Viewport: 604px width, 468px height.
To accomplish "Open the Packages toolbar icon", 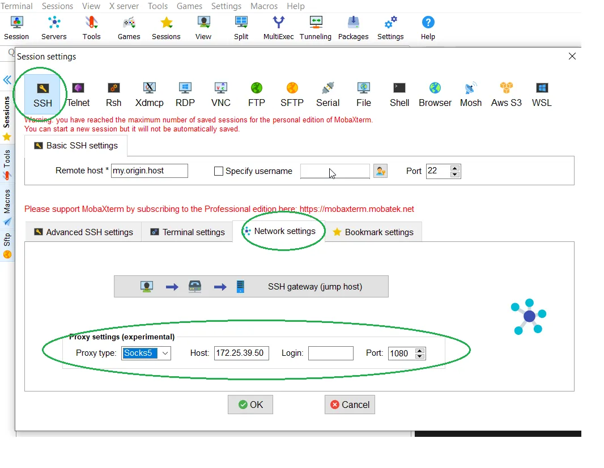I will pos(353,28).
